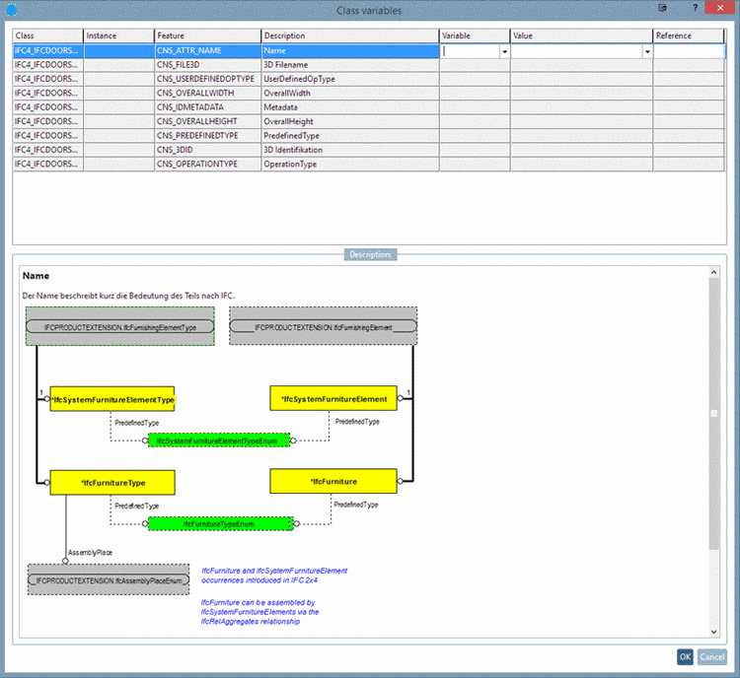740x678 pixels.
Task: Click the OverallHeight description cell
Action: click(350, 121)
